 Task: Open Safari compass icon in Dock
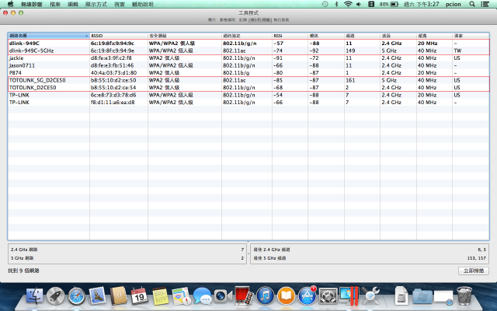coord(77,296)
